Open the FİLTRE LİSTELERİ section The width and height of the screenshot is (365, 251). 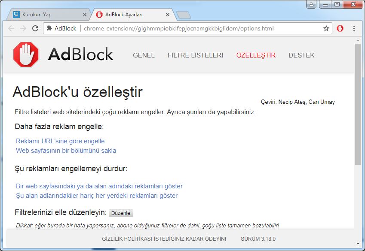pyautogui.click(x=195, y=55)
